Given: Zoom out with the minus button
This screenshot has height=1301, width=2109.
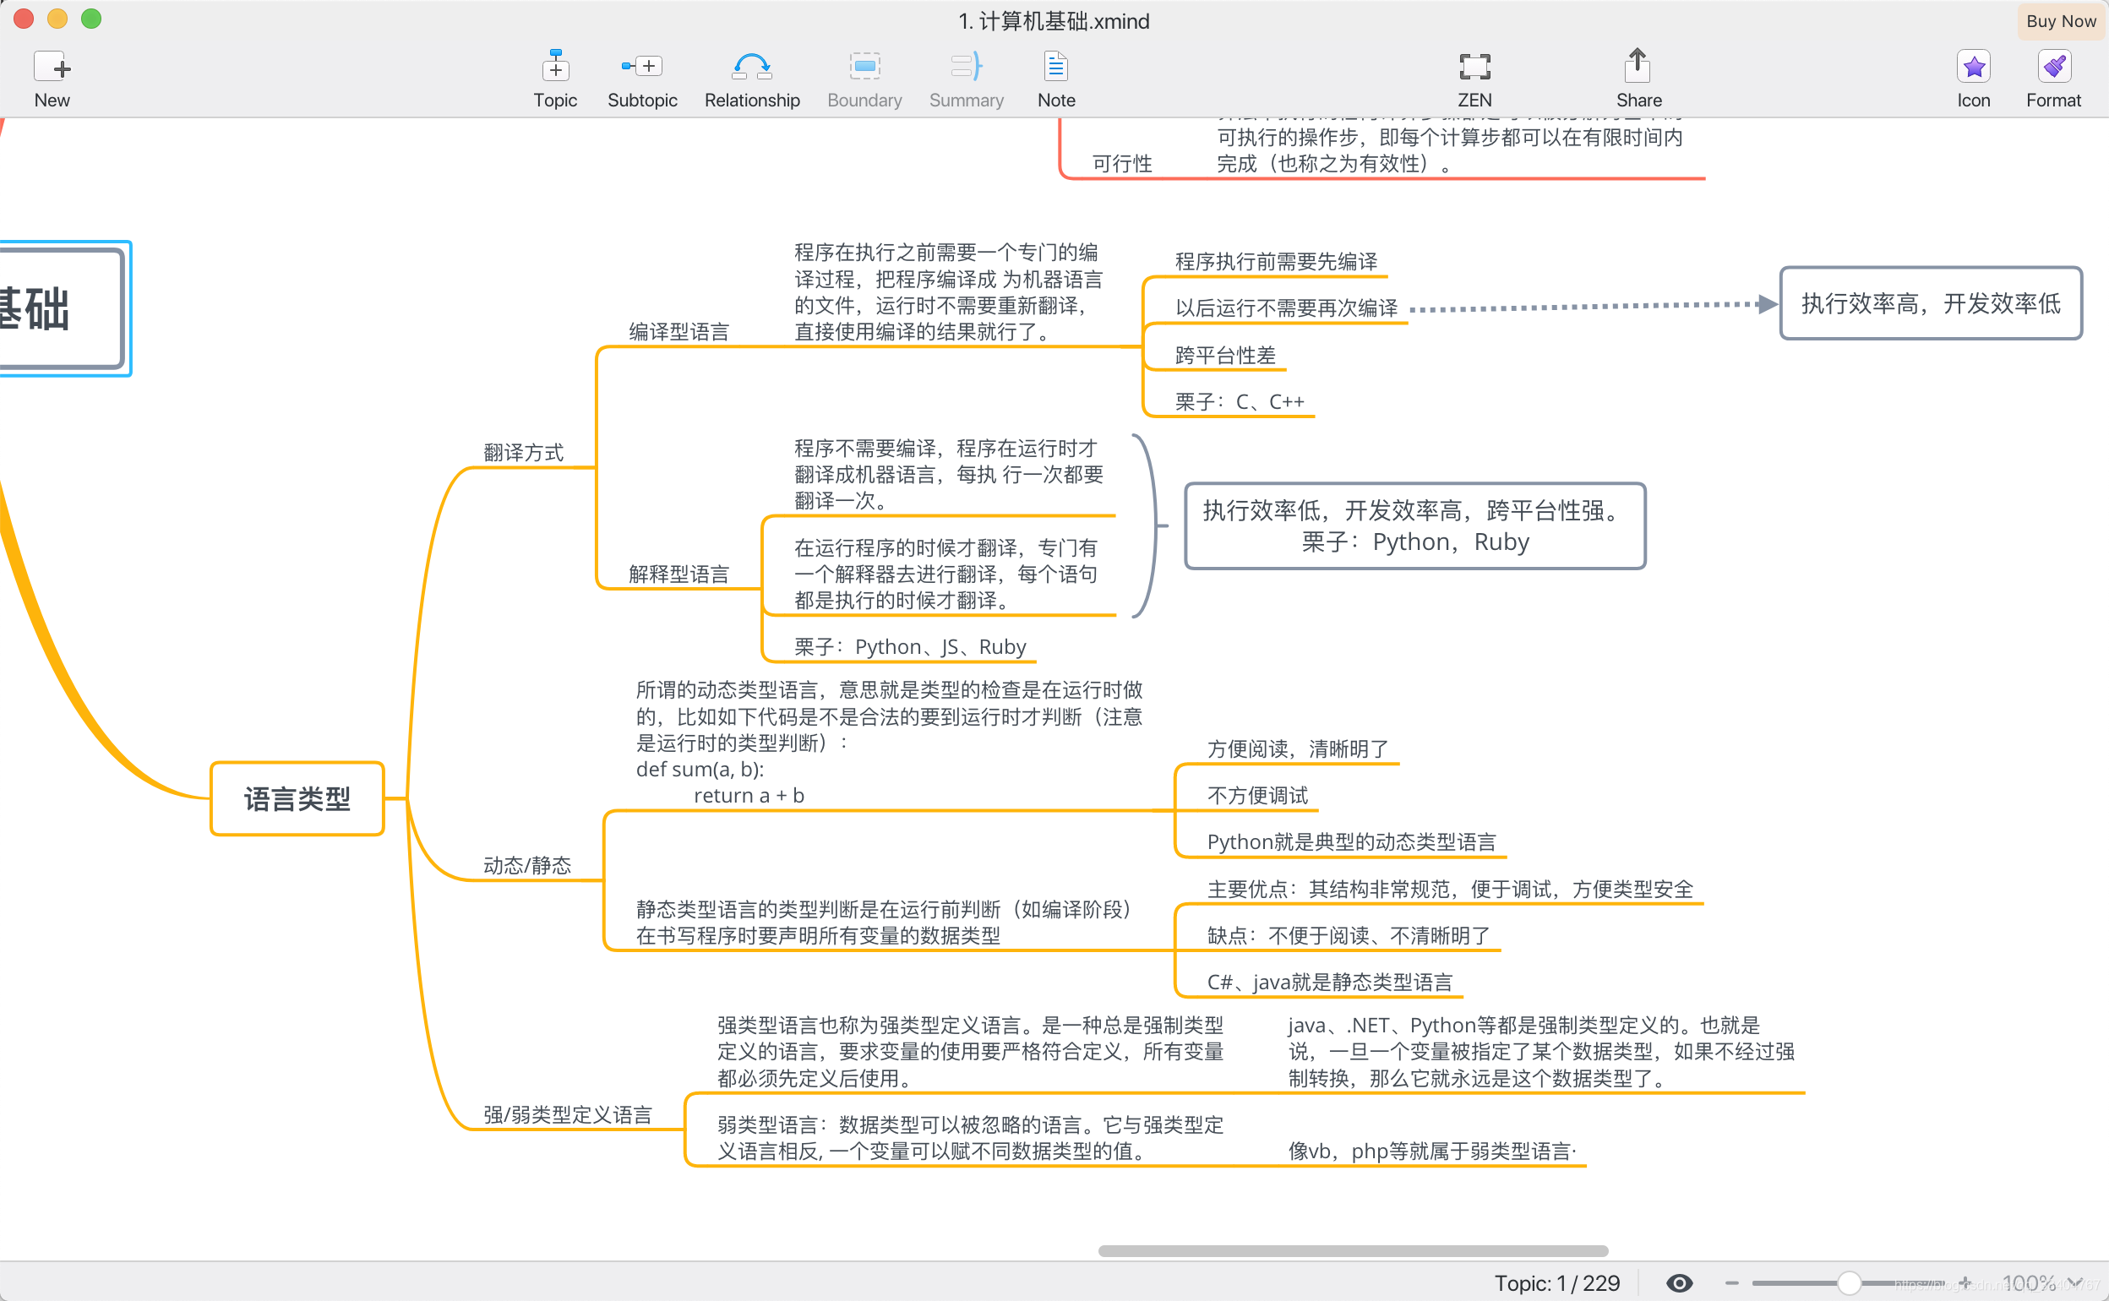Looking at the screenshot, I should click(x=1731, y=1283).
